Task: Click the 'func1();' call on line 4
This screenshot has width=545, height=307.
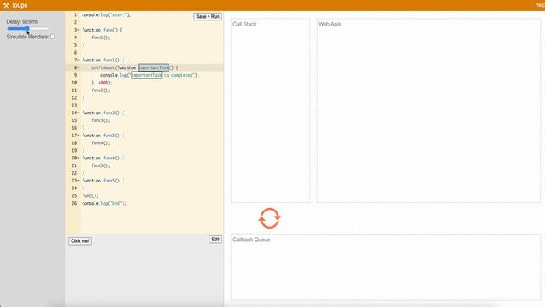Action: (x=100, y=38)
